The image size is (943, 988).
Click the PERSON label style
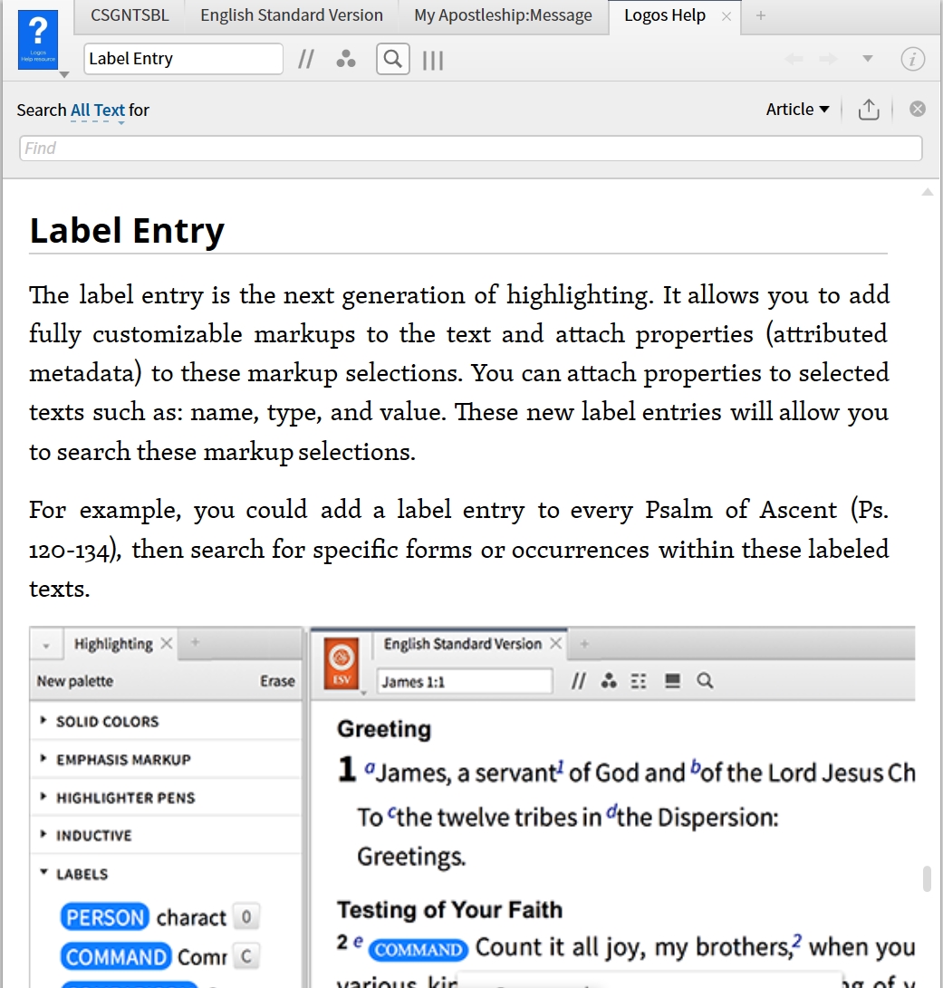[105, 917]
